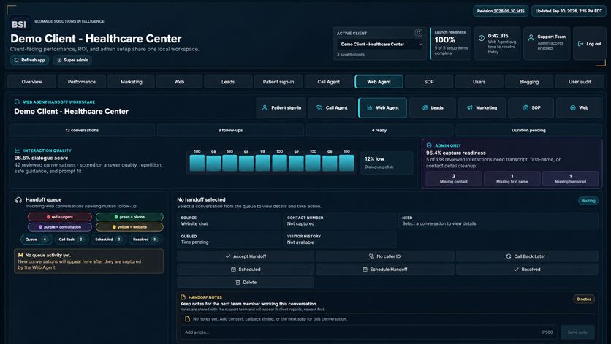Select the red = urgent legend pill
This screenshot has width=611, height=344.
(60, 217)
